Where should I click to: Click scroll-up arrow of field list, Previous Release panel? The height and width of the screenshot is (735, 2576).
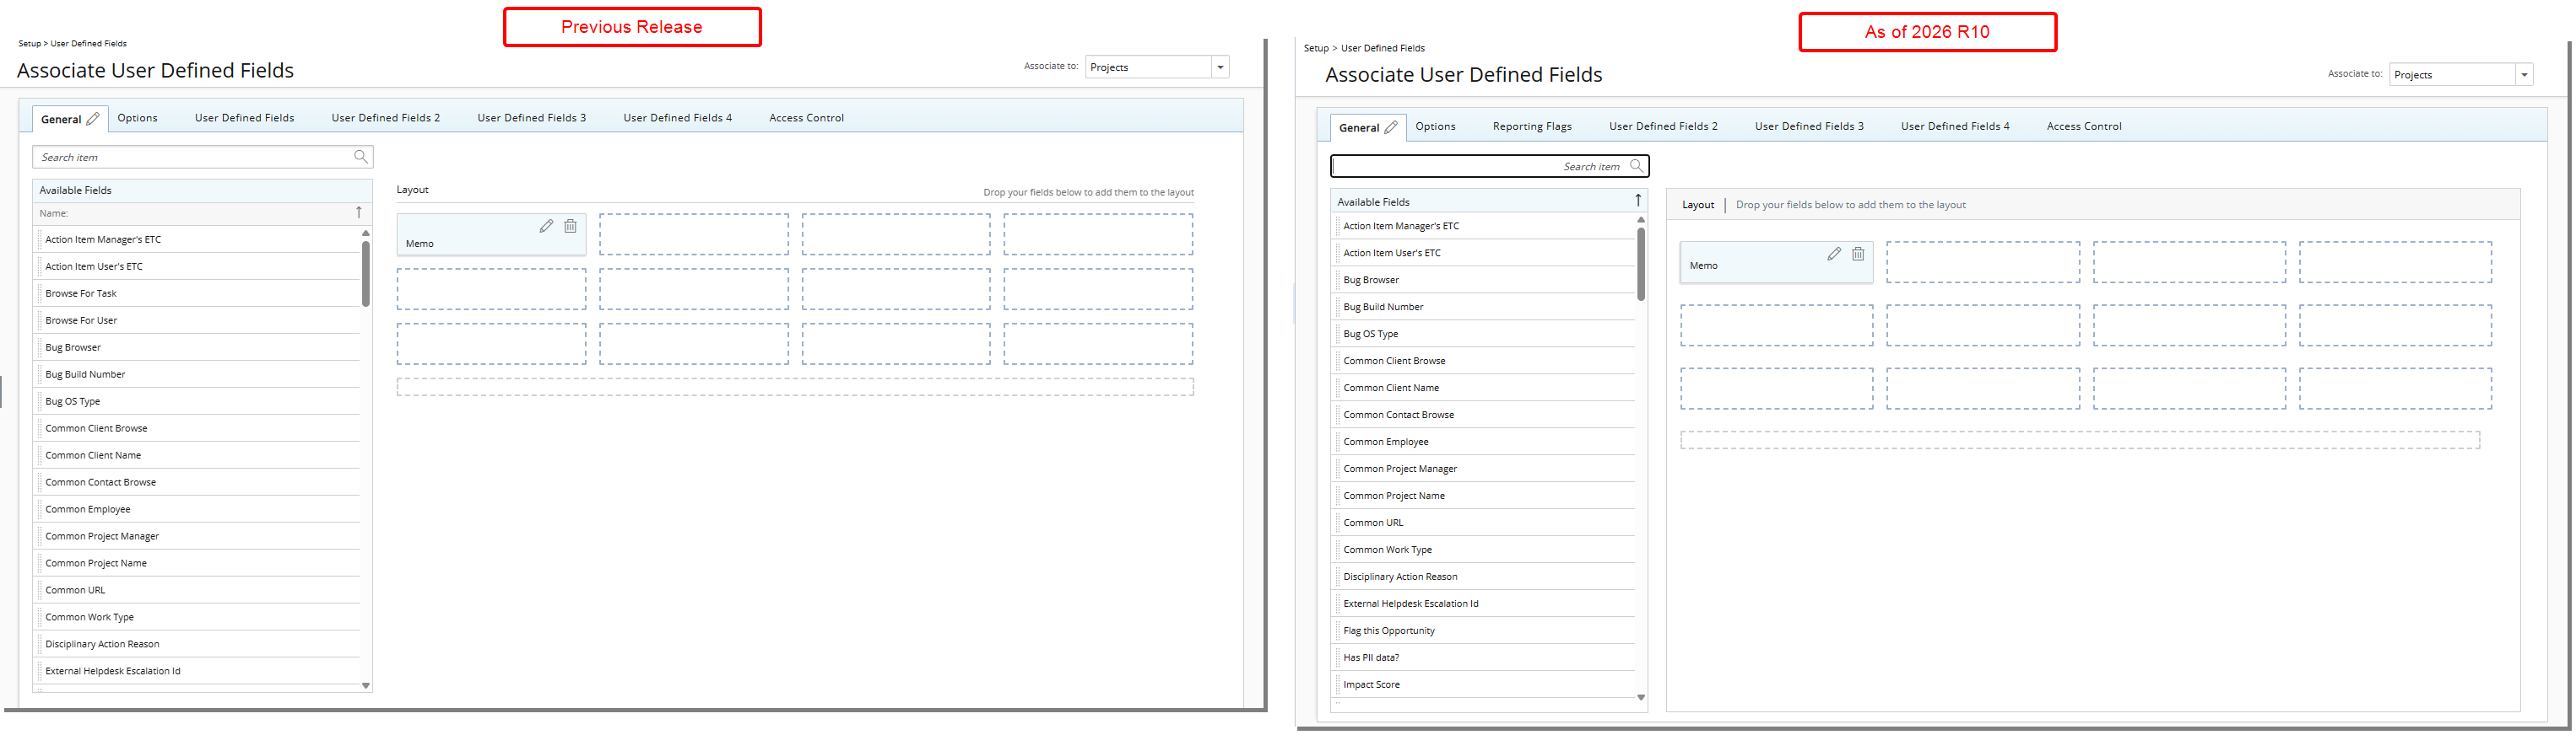point(366,233)
